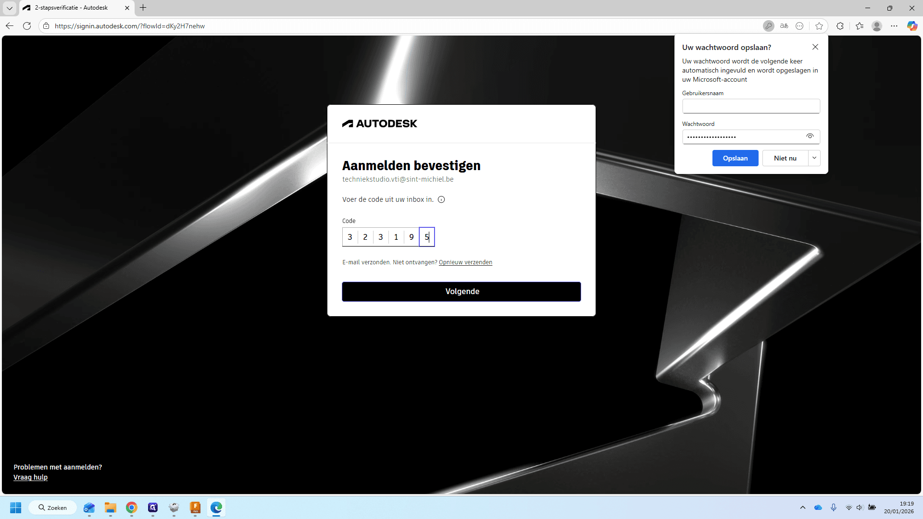Open Outlook from the taskbar
This screenshot has width=923, height=519.
(x=89, y=507)
